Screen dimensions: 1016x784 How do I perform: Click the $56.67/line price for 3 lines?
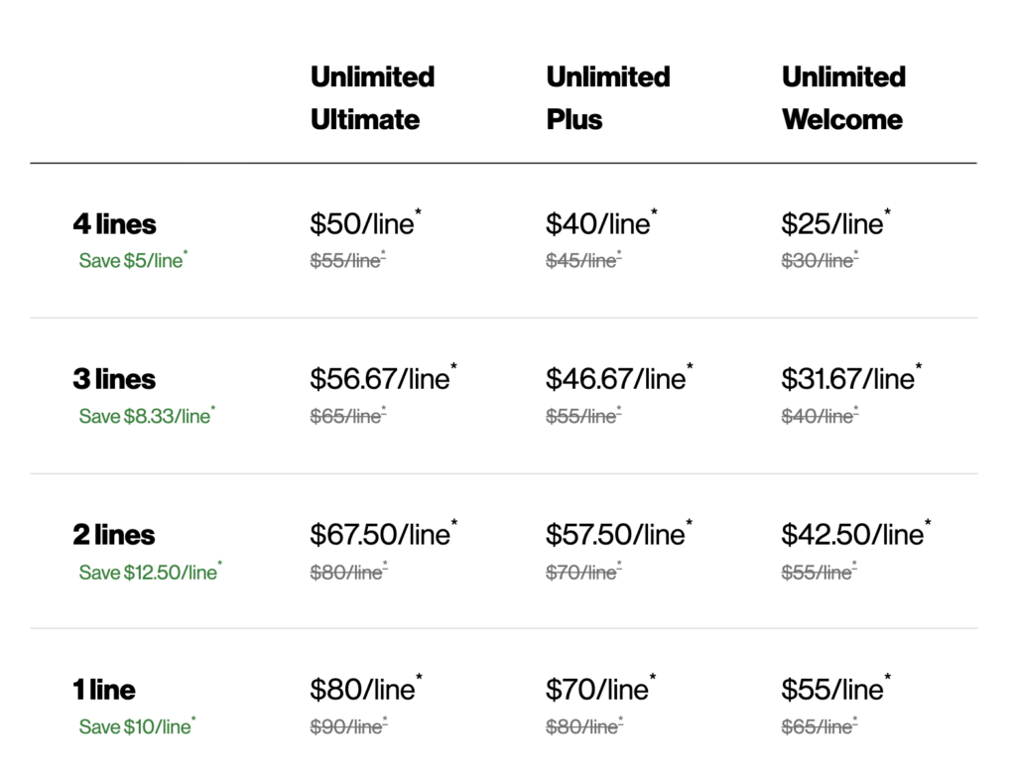pos(380,379)
